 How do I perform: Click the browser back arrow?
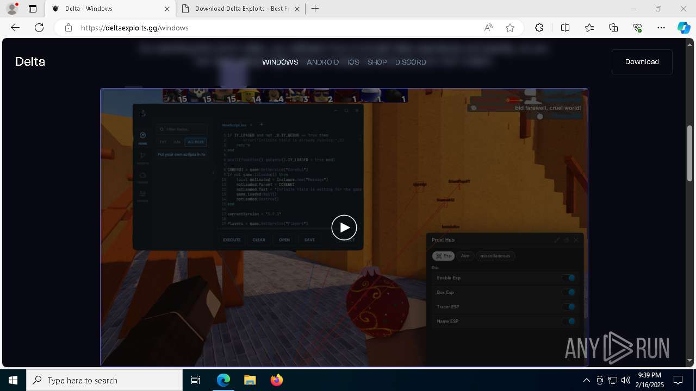(x=15, y=28)
